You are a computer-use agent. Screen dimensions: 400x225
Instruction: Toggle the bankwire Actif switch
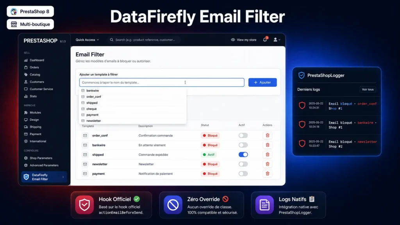[243, 145]
